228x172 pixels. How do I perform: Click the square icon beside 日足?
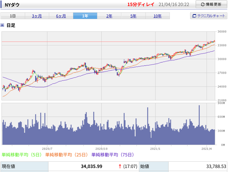click(x=2, y=25)
